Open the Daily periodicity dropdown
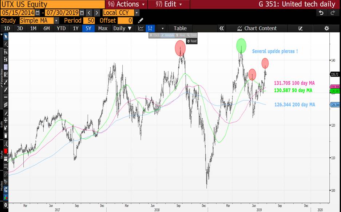 122,28
